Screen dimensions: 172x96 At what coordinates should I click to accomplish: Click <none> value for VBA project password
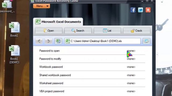pyautogui.click(x=131, y=91)
